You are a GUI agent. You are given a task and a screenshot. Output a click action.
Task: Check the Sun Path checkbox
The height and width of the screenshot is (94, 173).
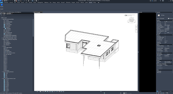[x=165, y=34]
